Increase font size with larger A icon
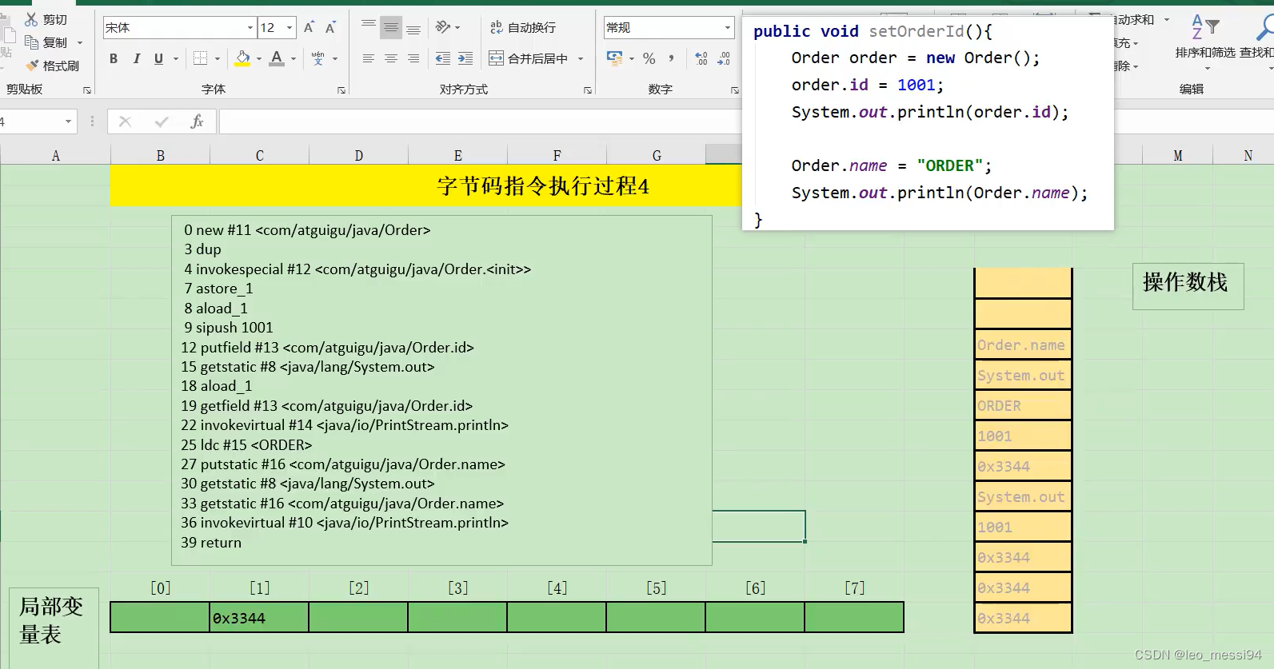Screen dimensions: 1274x669 [x=310, y=27]
